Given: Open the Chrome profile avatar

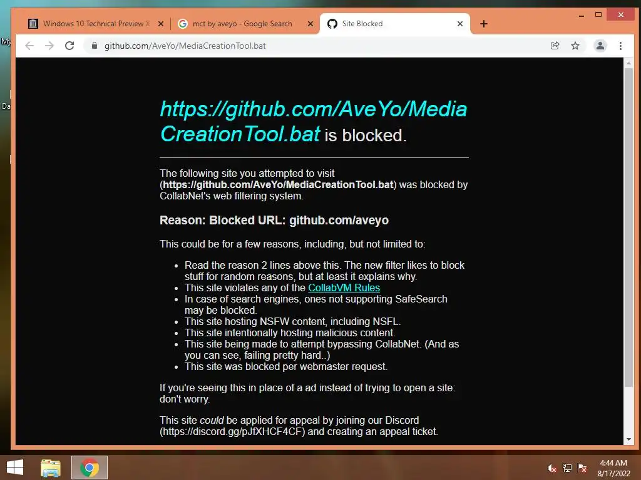Looking at the screenshot, I should 600,46.
